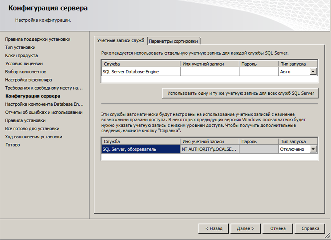Screen dimensions: 331x240
Task: Click Тип запуска header in bottom table
Action: point(298,141)
